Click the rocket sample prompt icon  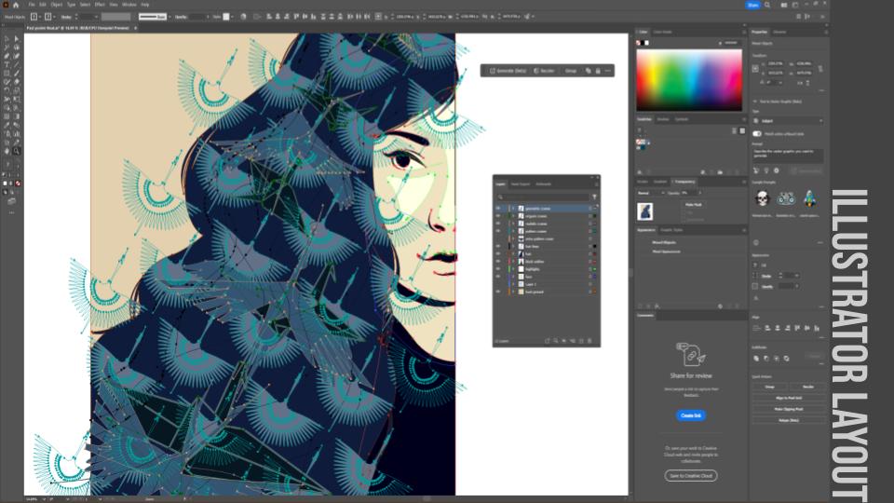click(x=809, y=197)
